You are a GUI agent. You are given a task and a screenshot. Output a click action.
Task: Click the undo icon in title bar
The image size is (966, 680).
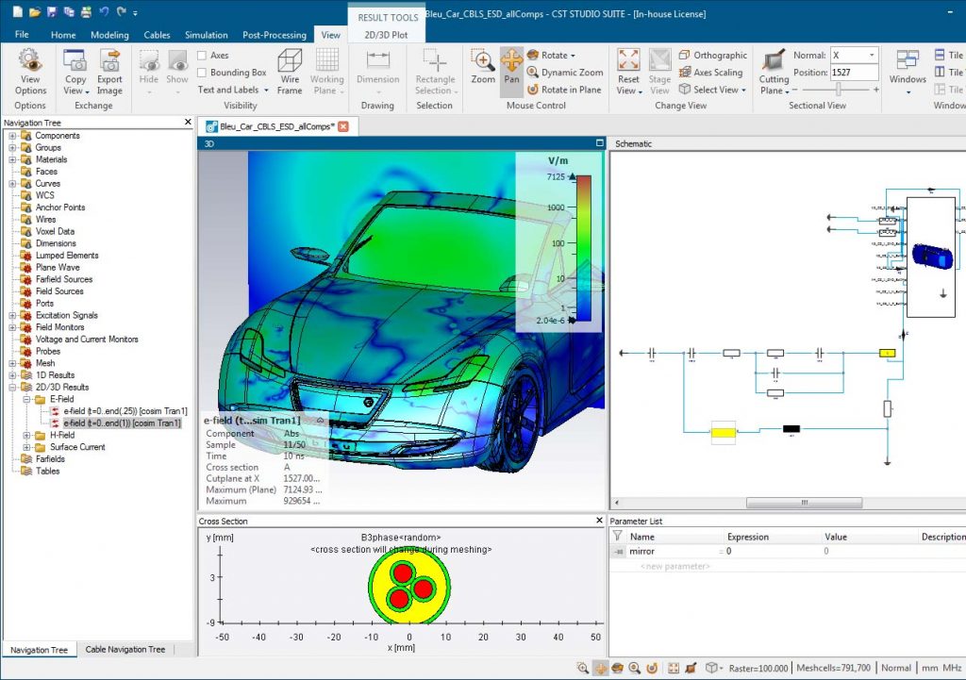pyautogui.click(x=104, y=11)
